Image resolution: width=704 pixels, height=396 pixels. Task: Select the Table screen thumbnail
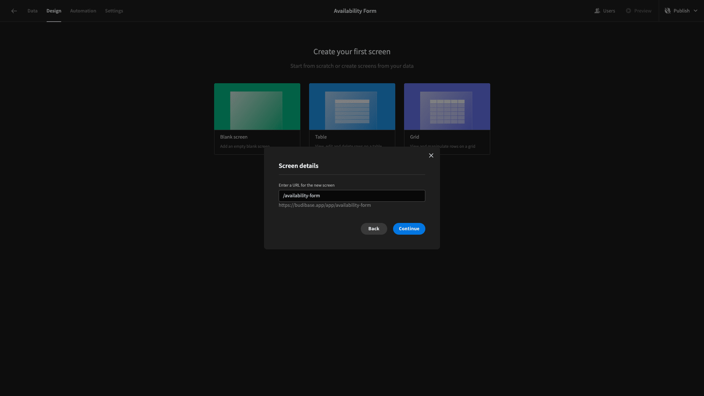coord(352,107)
